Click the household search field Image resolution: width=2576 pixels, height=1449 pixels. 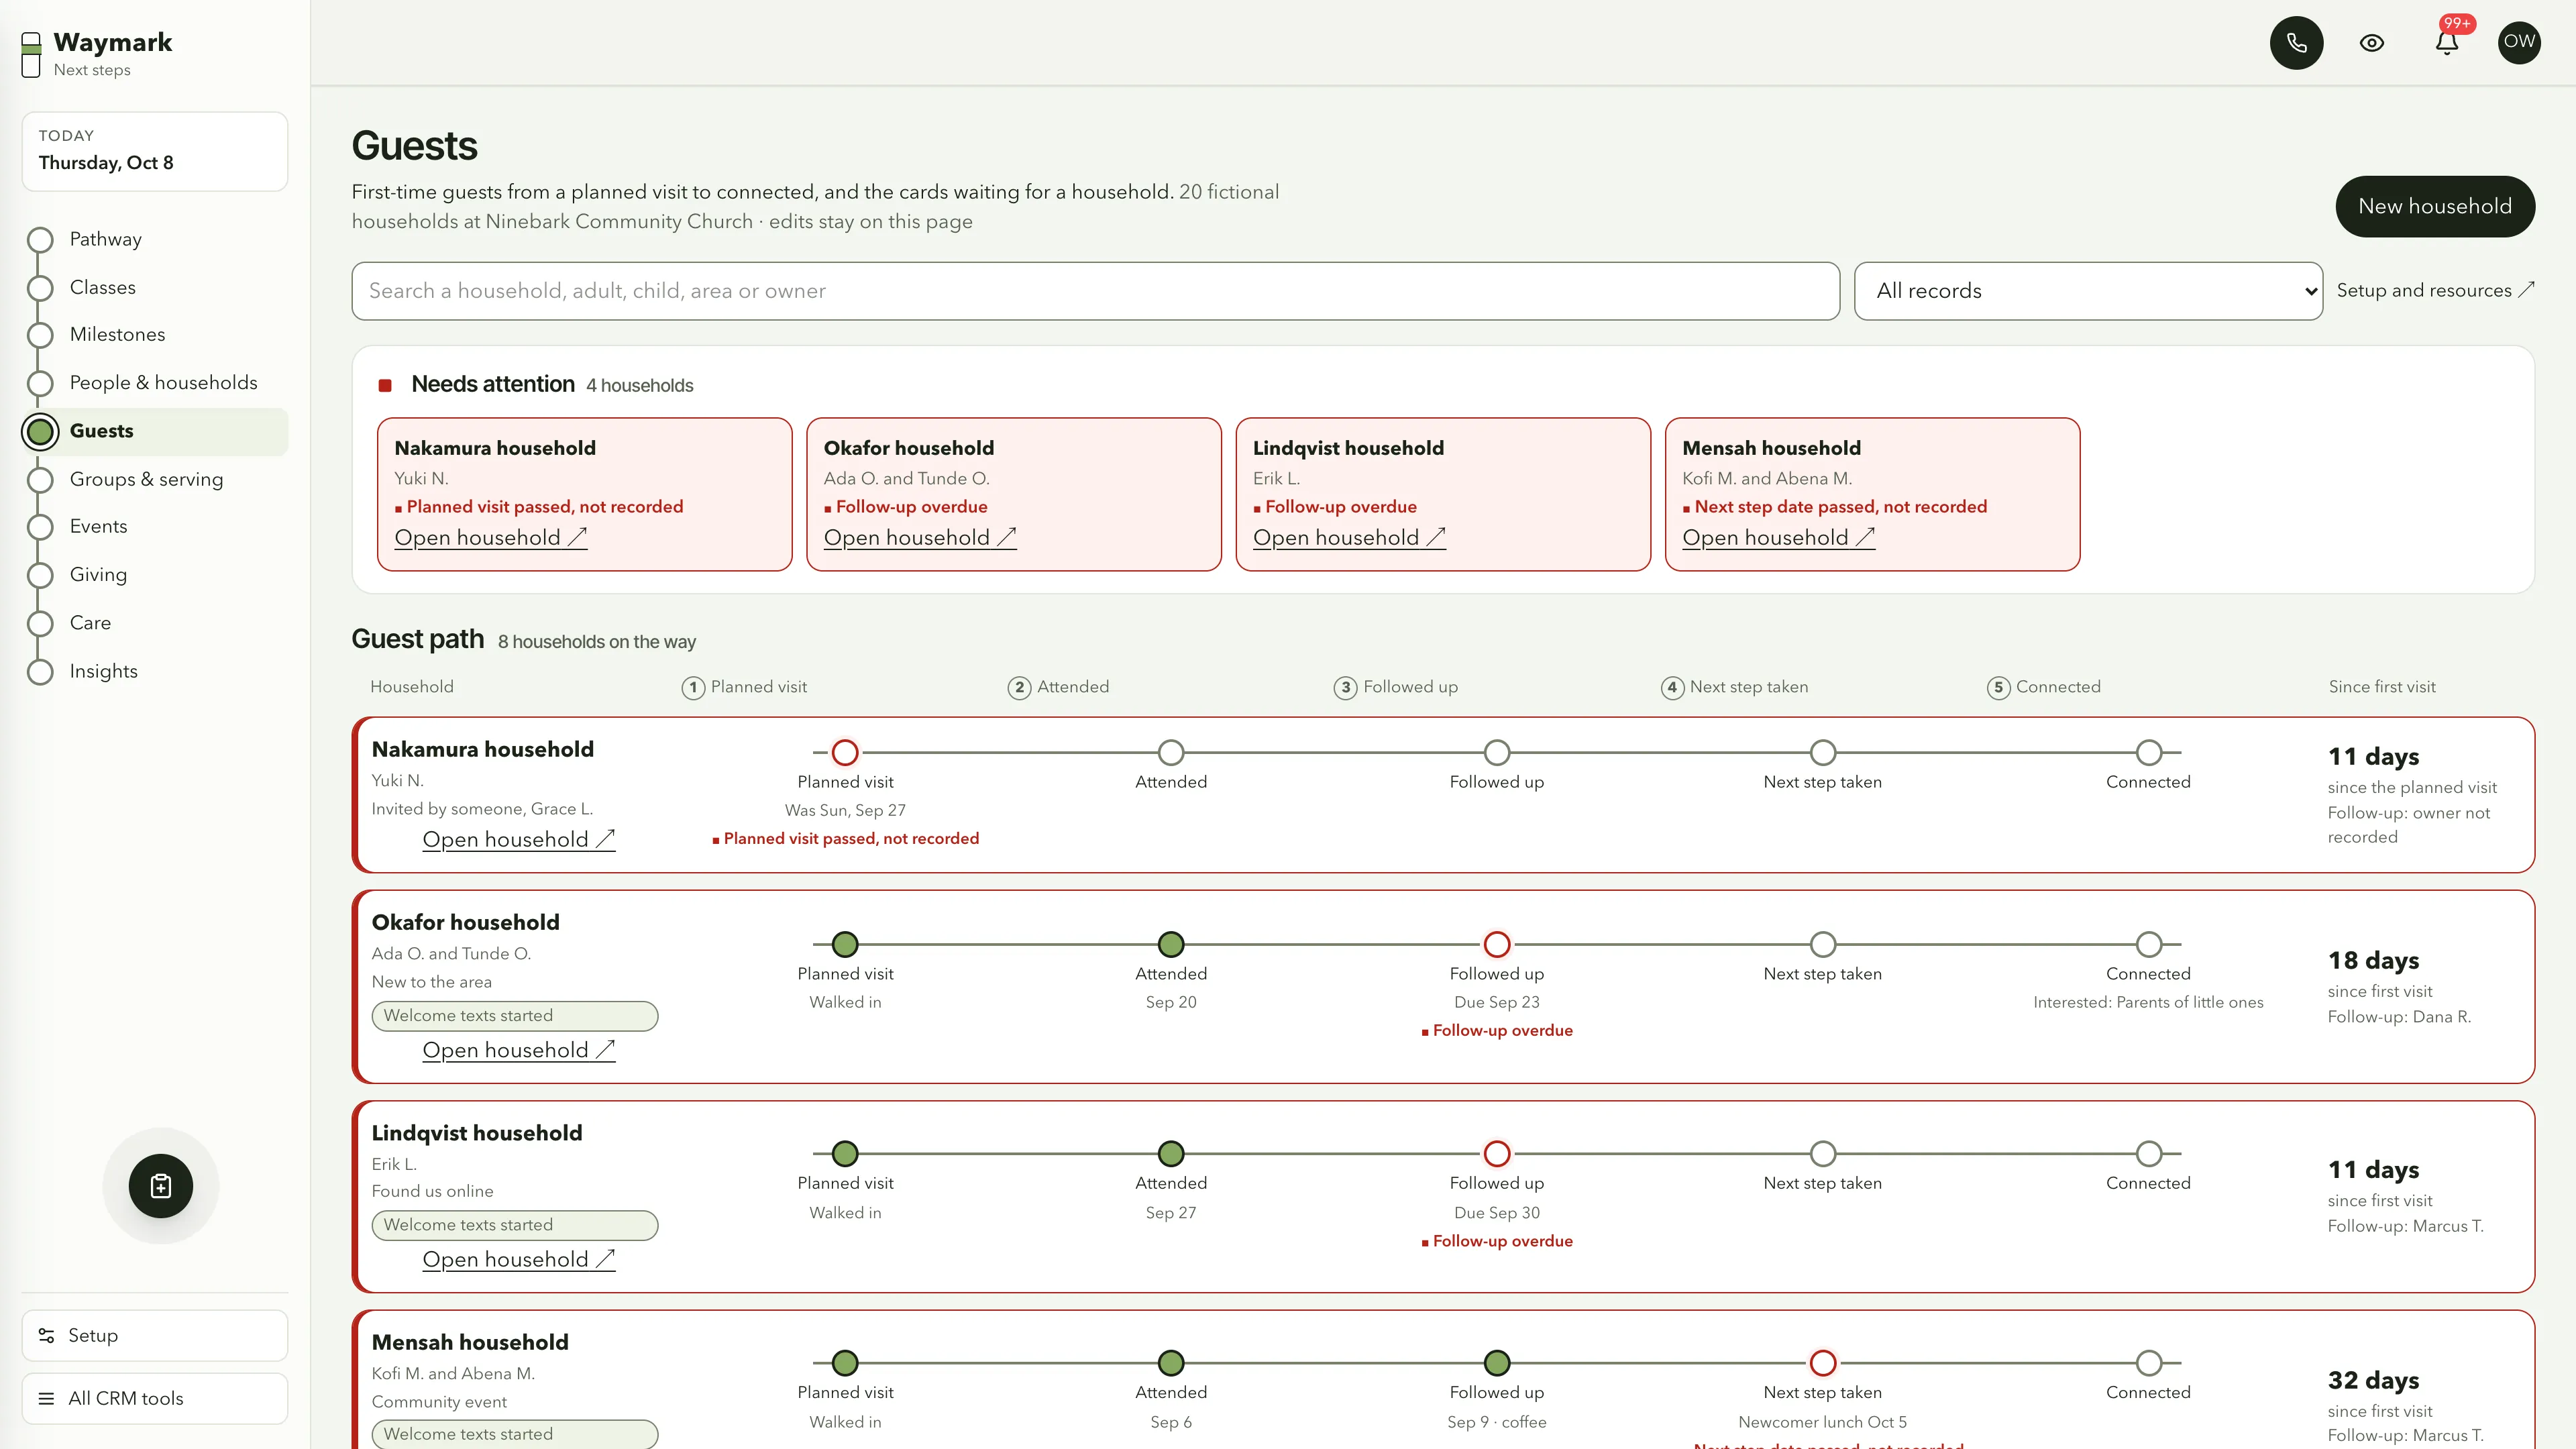pyautogui.click(x=1095, y=291)
